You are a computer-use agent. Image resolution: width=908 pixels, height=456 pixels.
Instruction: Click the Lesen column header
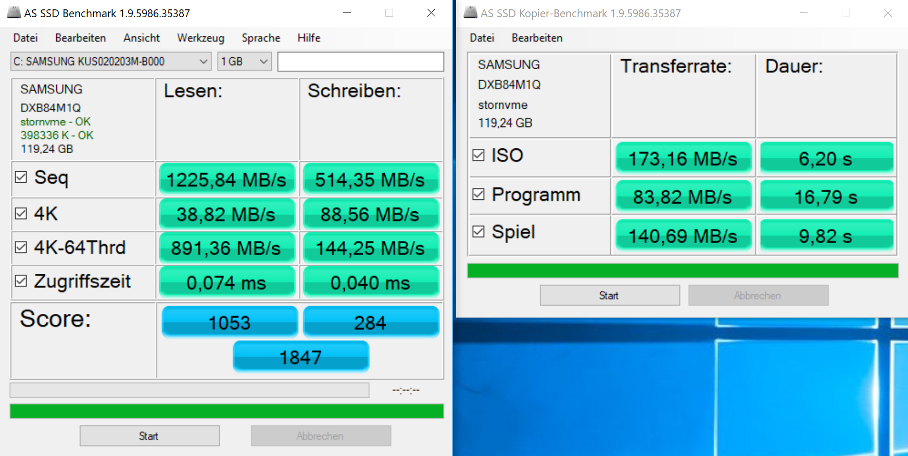click(193, 91)
